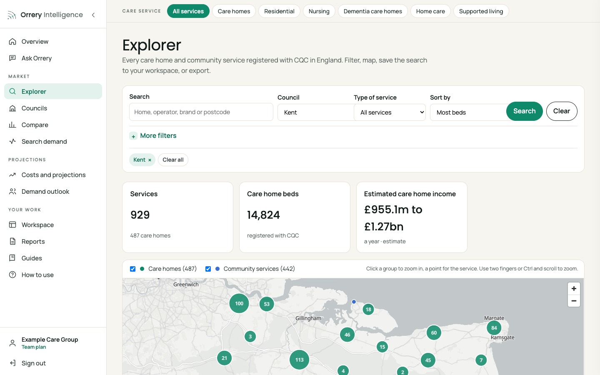
Task: Click the Compare bar chart icon
Action: pos(12,125)
